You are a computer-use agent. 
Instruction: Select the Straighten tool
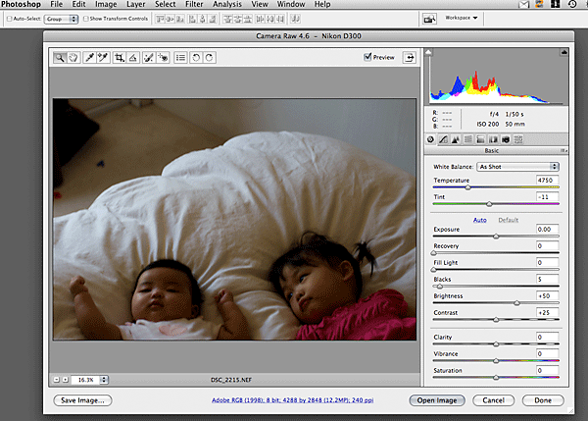[x=133, y=58]
